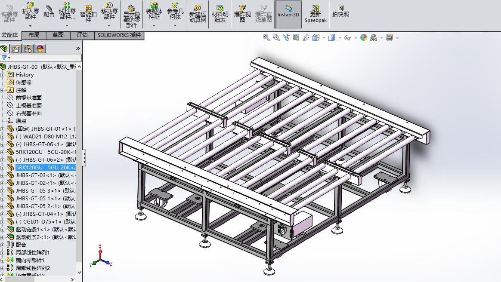Viewport: 501px width, 282px height.
Task: Select 原点 origin item
Action: (21, 121)
